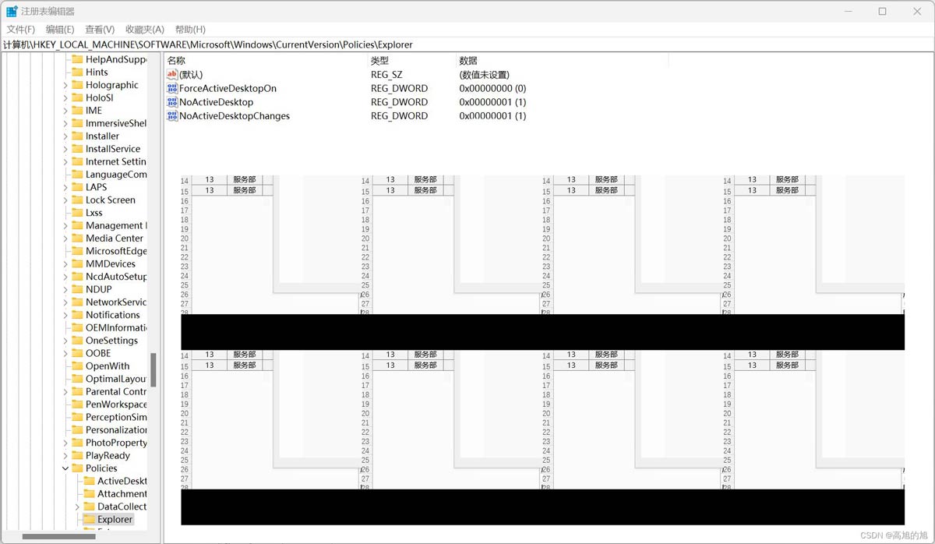935x544 pixels.
Task: Click the OptimalLayou folder icon
Action: click(77, 379)
